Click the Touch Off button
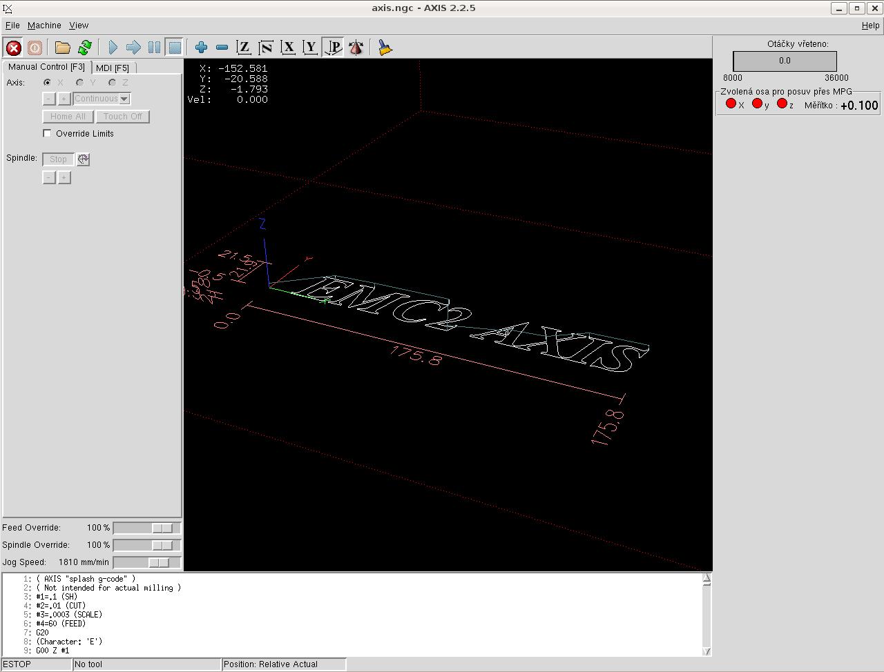Viewport: 884px width, 672px height. 122,117
